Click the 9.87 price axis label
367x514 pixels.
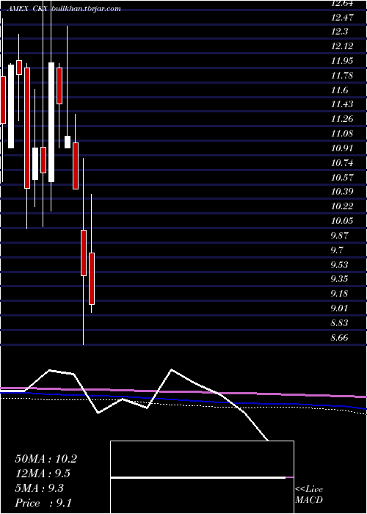(339, 236)
